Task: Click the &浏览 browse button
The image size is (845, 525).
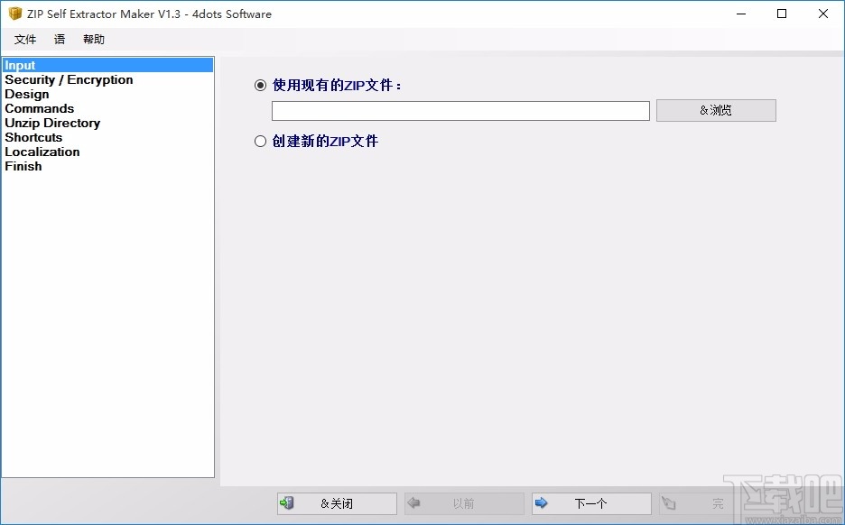Action: [716, 110]
